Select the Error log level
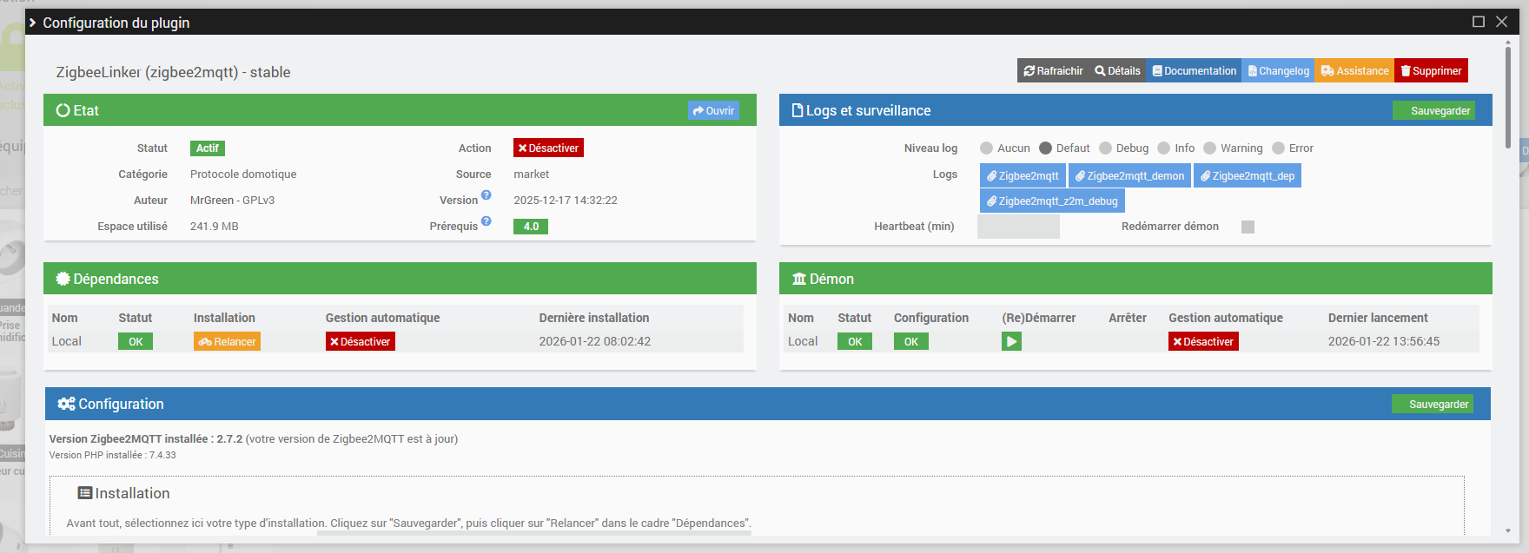Screen dimensions: 1529x553 tap(1278, 148)
